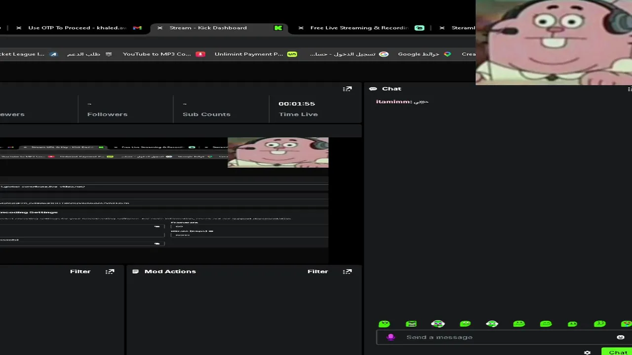Click the itamimm username in chat
Viewport: 632px width, 355px height.
pyautogui.click(x=394, y=102)
